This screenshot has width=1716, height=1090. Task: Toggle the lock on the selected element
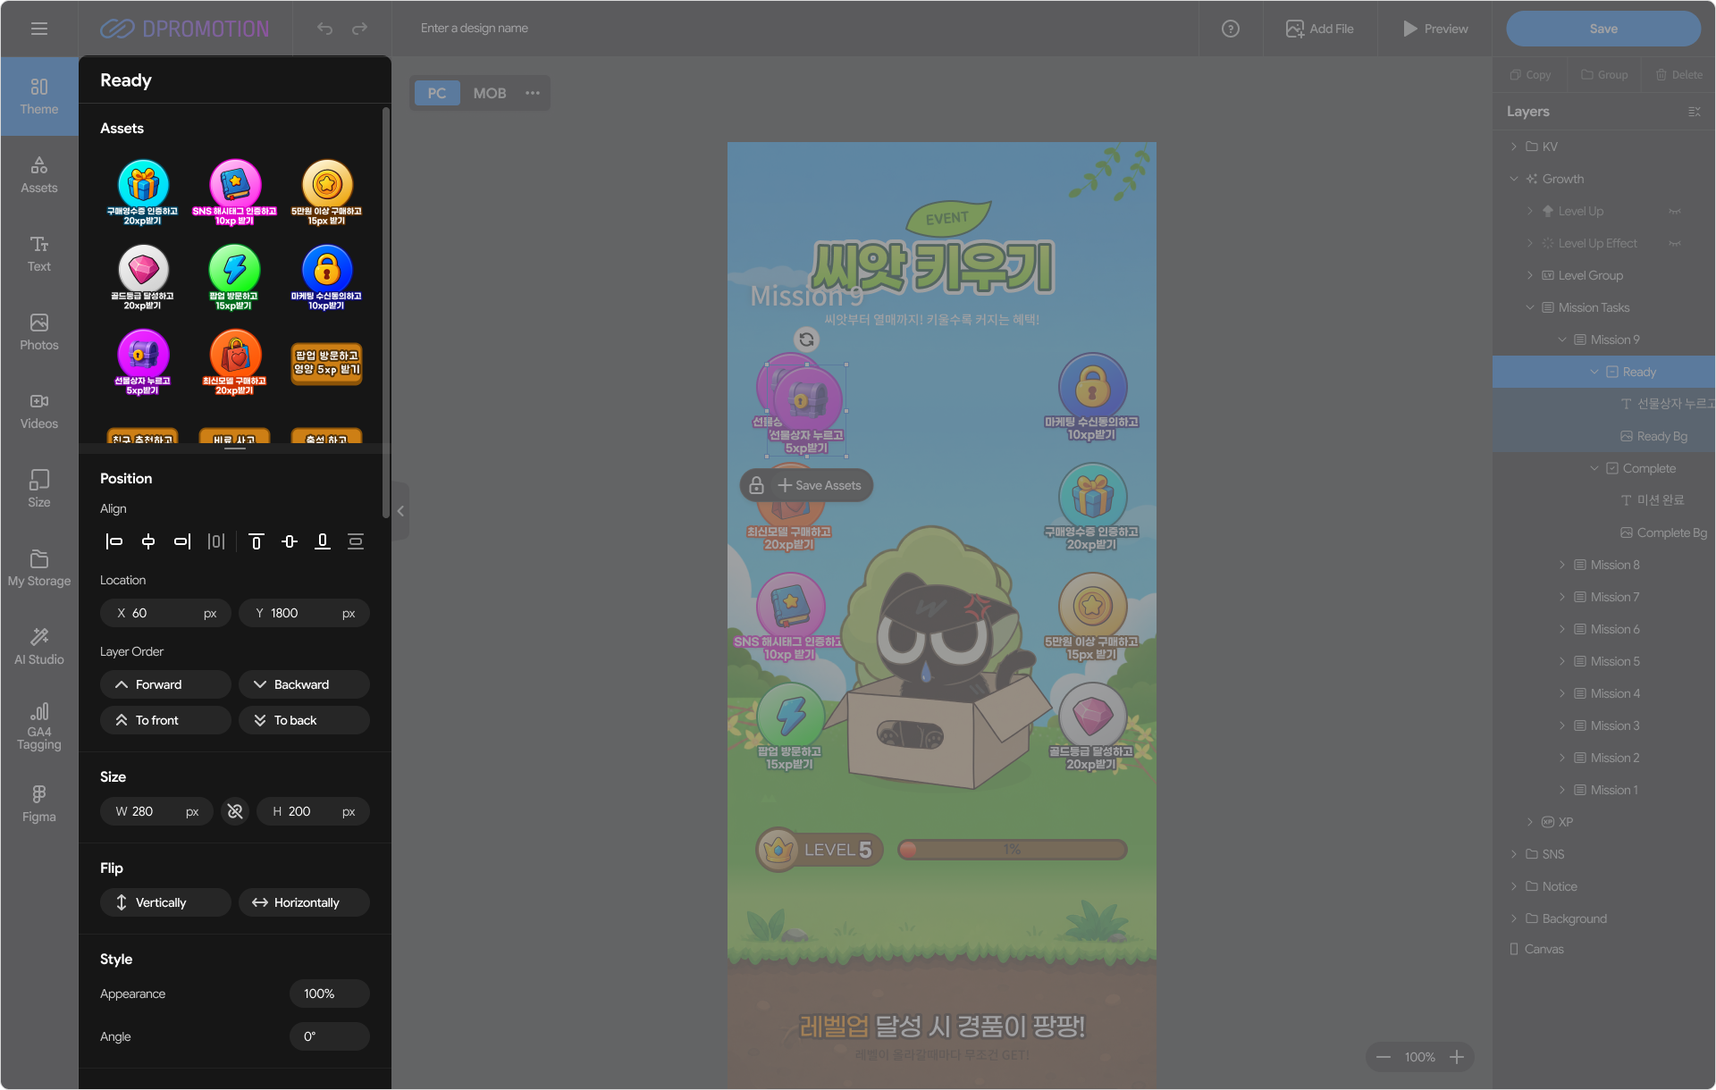click(x=756, y=485)
